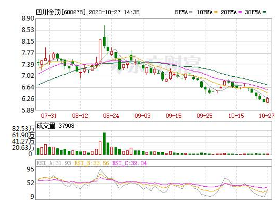Image resolution: width=280 pixels, height=203 pixels.
Task: Click the 6.26 price axis label
Action: [28, 99]
